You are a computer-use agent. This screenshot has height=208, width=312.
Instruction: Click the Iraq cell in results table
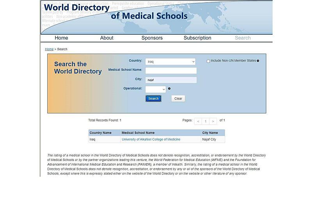click(x=104, y=139)
